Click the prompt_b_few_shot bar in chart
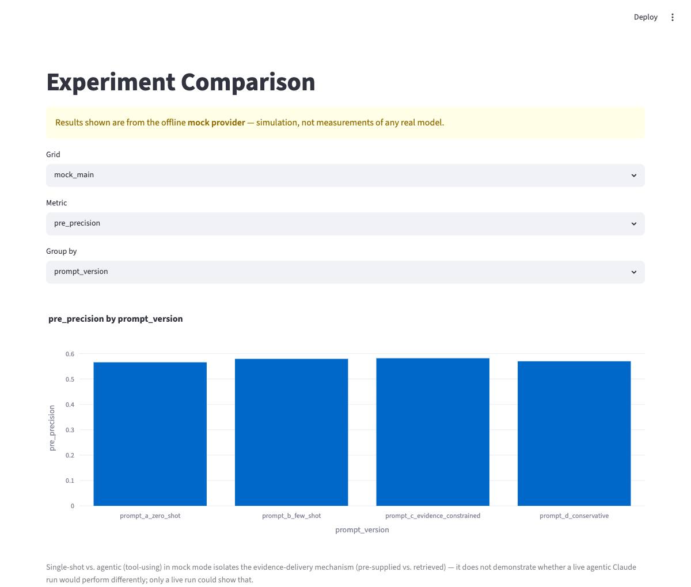This screenshot has width=691, height=587. (x=291, y=432)
